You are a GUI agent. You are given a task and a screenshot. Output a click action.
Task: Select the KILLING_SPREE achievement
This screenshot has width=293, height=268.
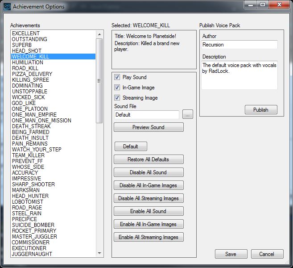[30, 80]
